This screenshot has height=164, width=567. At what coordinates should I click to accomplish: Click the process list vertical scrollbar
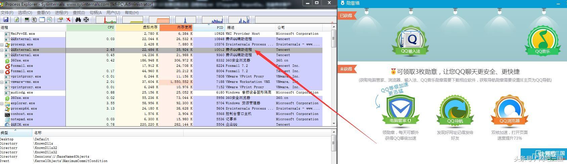(x=334, y=77)
